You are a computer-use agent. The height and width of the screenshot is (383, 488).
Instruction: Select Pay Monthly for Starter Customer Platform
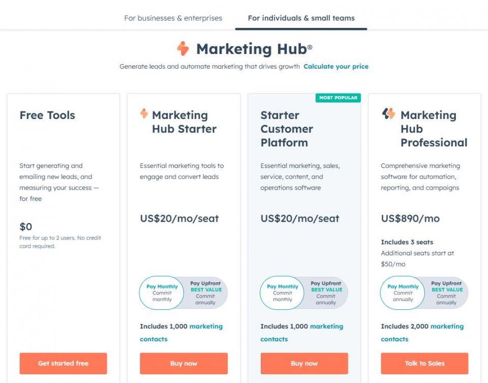282,293
